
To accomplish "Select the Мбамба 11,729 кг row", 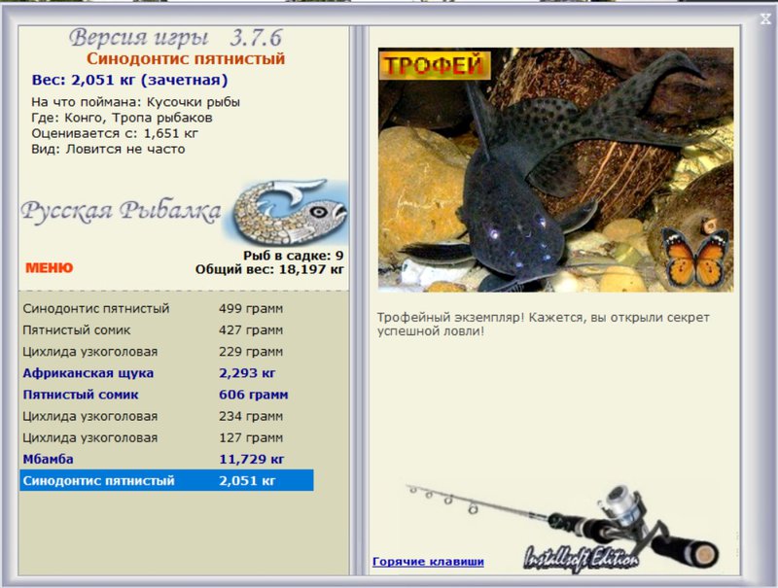I will [166, 459].
